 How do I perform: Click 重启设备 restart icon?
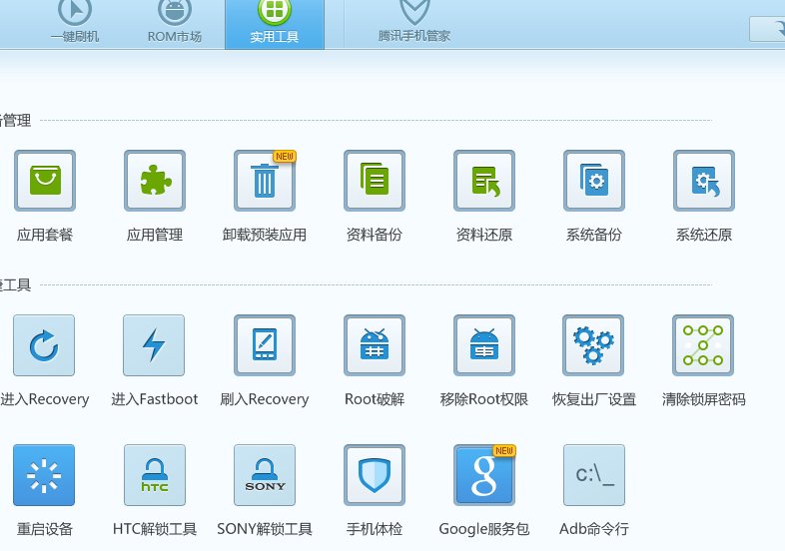45,476
